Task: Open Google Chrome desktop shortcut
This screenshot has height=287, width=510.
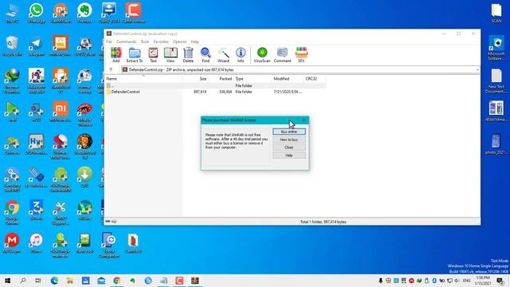Action: pos(12,212)
